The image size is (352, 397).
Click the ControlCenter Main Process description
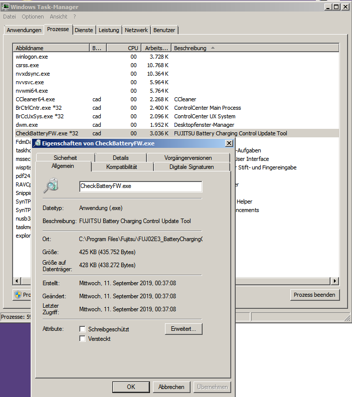(x=208, y=108)
